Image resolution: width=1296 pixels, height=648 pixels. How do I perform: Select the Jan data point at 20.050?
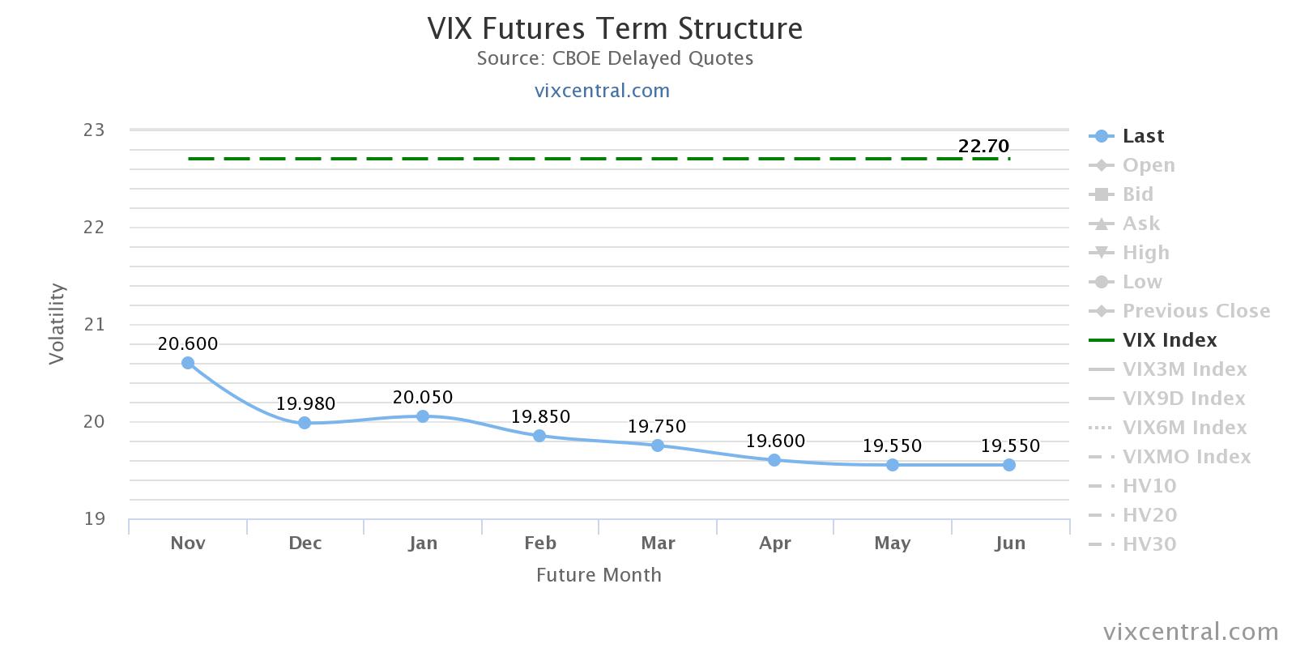point(423,416)
